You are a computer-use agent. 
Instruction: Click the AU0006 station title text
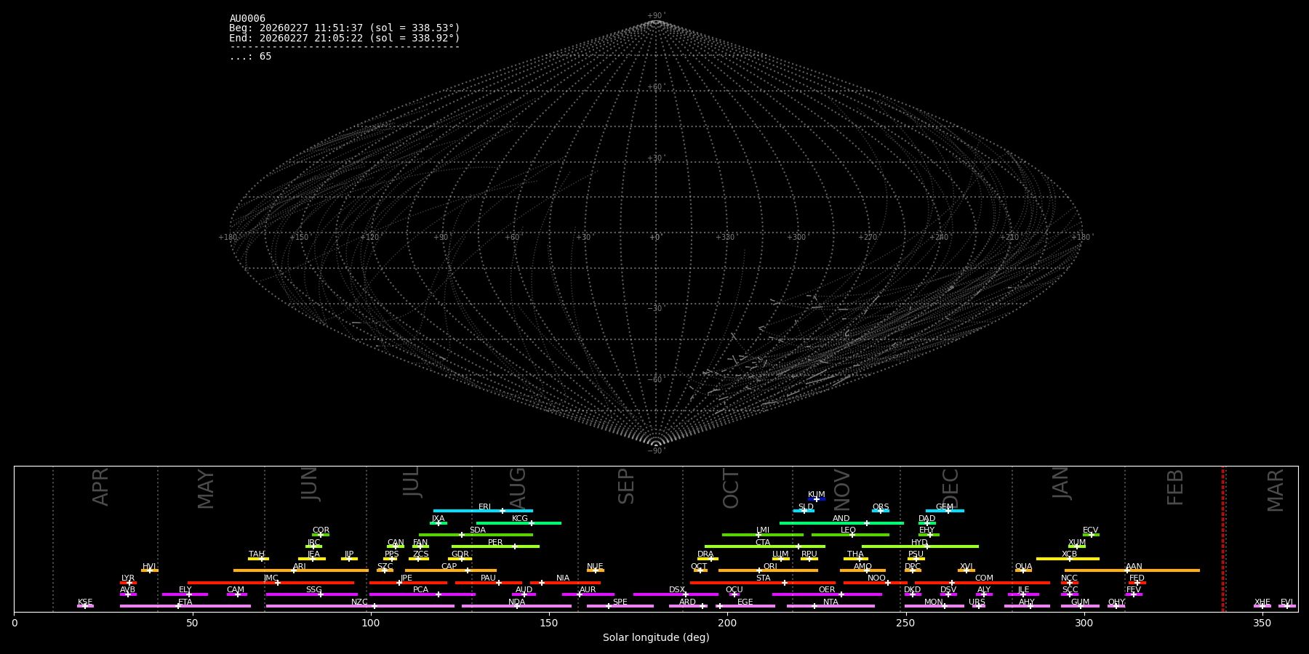(247, 19)
